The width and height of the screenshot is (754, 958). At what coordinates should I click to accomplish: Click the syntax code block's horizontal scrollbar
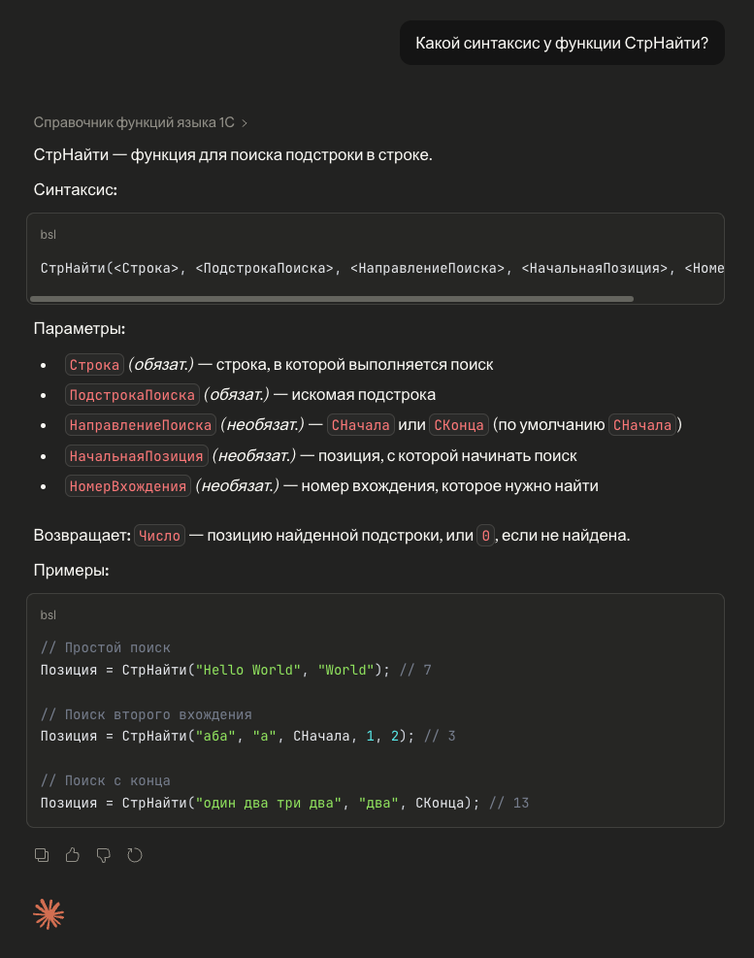point(337,298)
